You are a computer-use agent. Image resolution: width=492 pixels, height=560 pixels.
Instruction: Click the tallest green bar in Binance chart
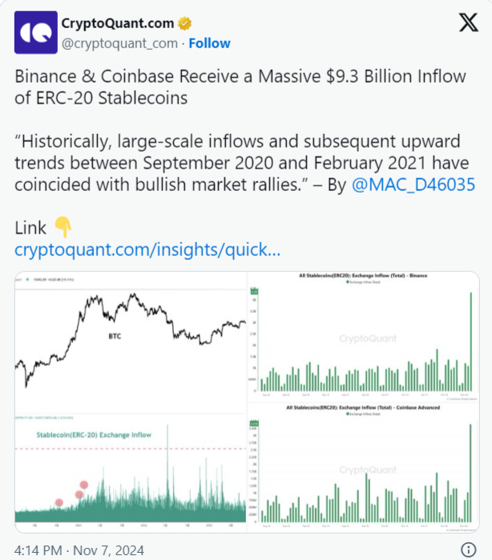click(x=471, y=342)
